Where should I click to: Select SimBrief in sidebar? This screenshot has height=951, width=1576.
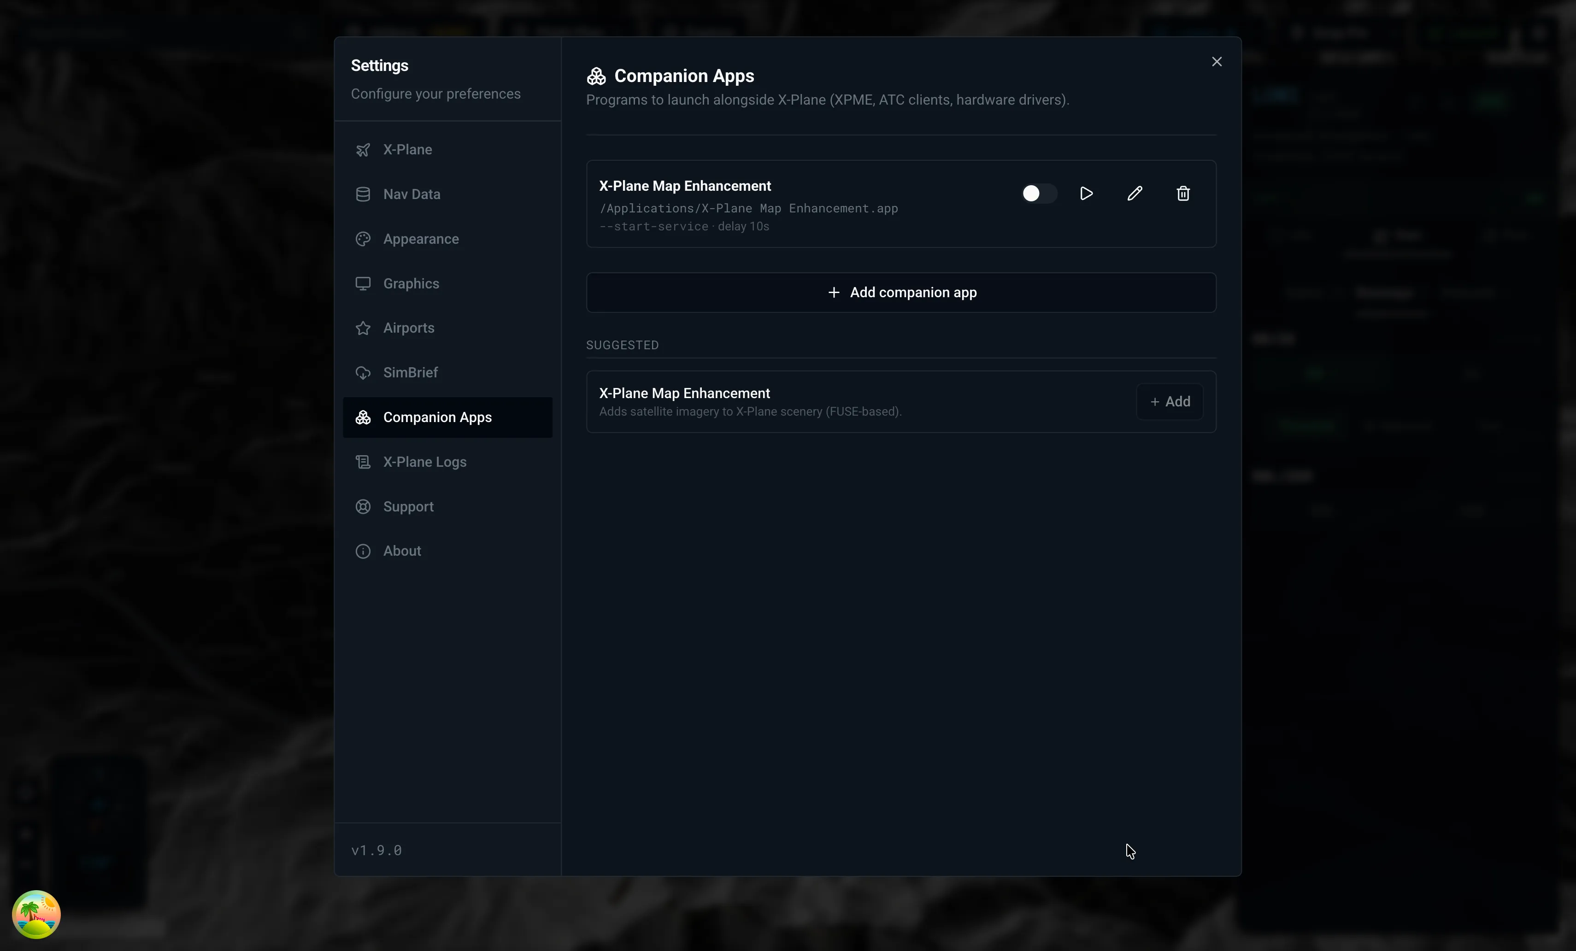447,373
